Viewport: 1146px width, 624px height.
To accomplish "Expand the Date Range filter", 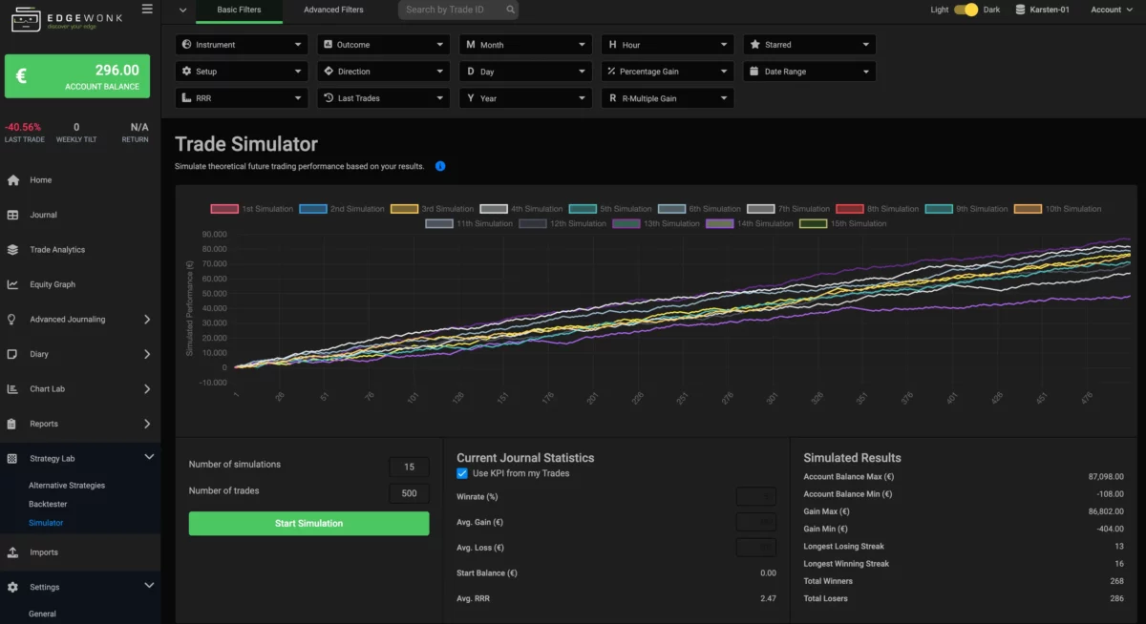I will click(809, 71).
